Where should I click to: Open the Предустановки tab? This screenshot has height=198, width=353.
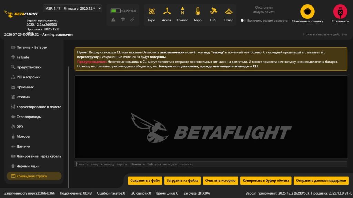[34, 67]
